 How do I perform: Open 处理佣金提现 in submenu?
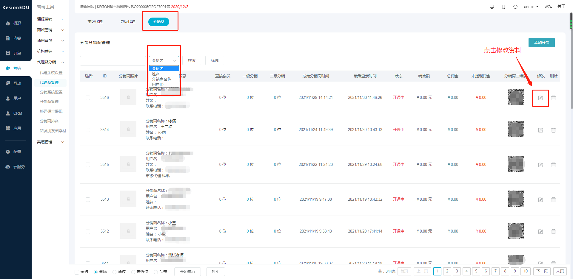tap(51, 111)
